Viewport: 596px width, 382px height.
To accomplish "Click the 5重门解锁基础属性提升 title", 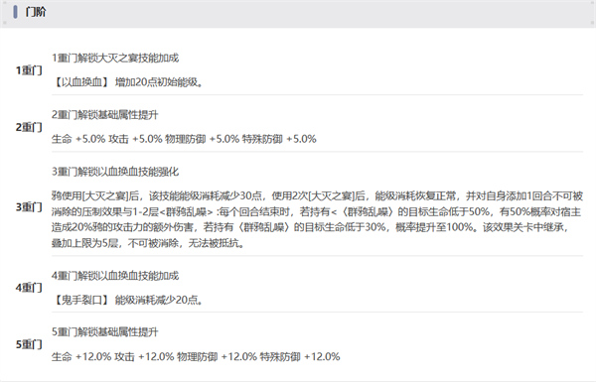I will tap(105, 332).
